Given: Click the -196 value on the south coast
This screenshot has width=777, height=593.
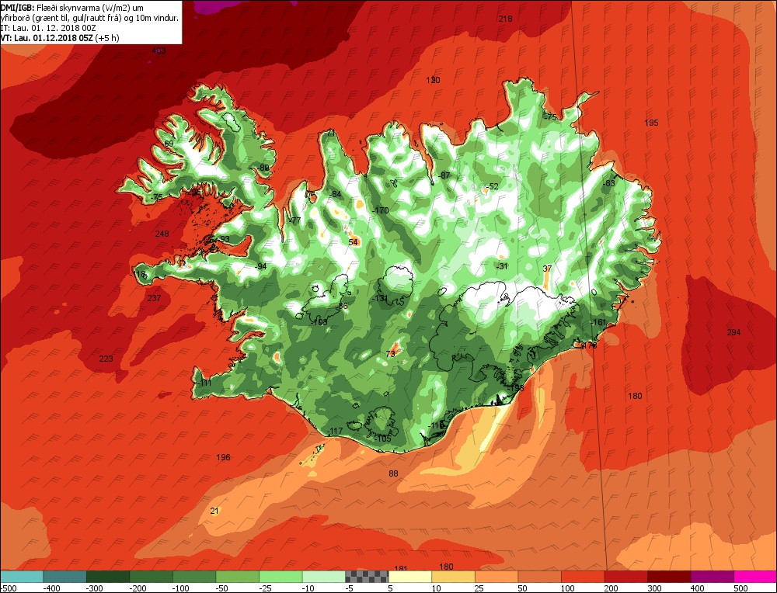Looking at the screenshot, I should [x=515, y=388].
